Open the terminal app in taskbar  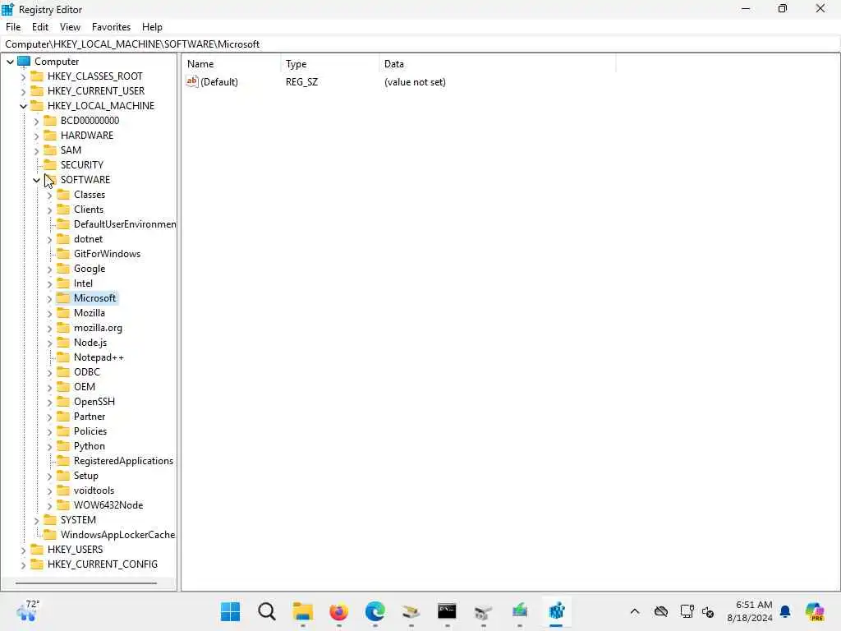point(447,611)
